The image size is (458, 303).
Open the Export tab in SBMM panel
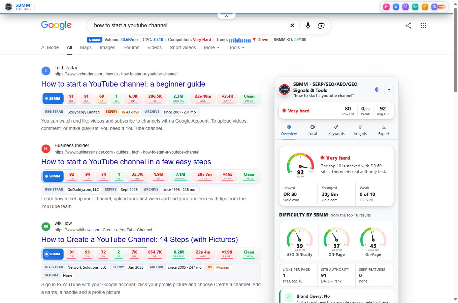coord(384,130)
